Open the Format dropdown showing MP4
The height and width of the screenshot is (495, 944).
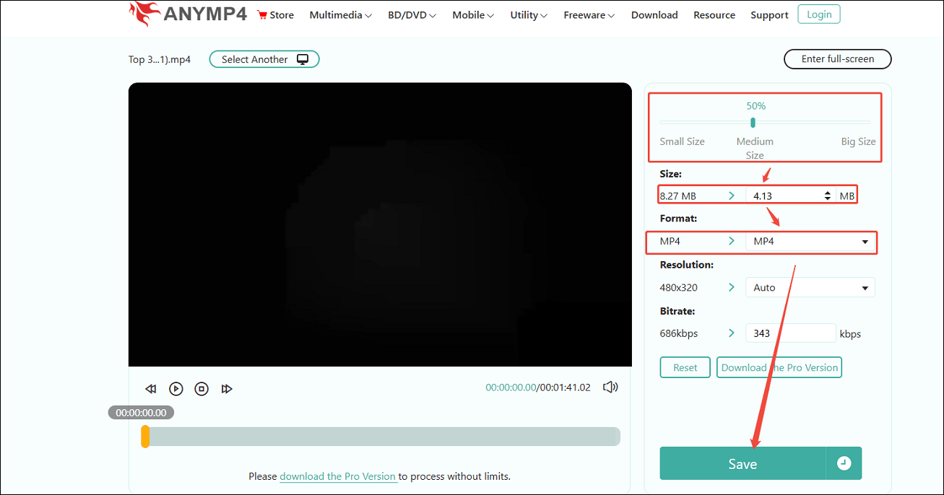point(810,241)
